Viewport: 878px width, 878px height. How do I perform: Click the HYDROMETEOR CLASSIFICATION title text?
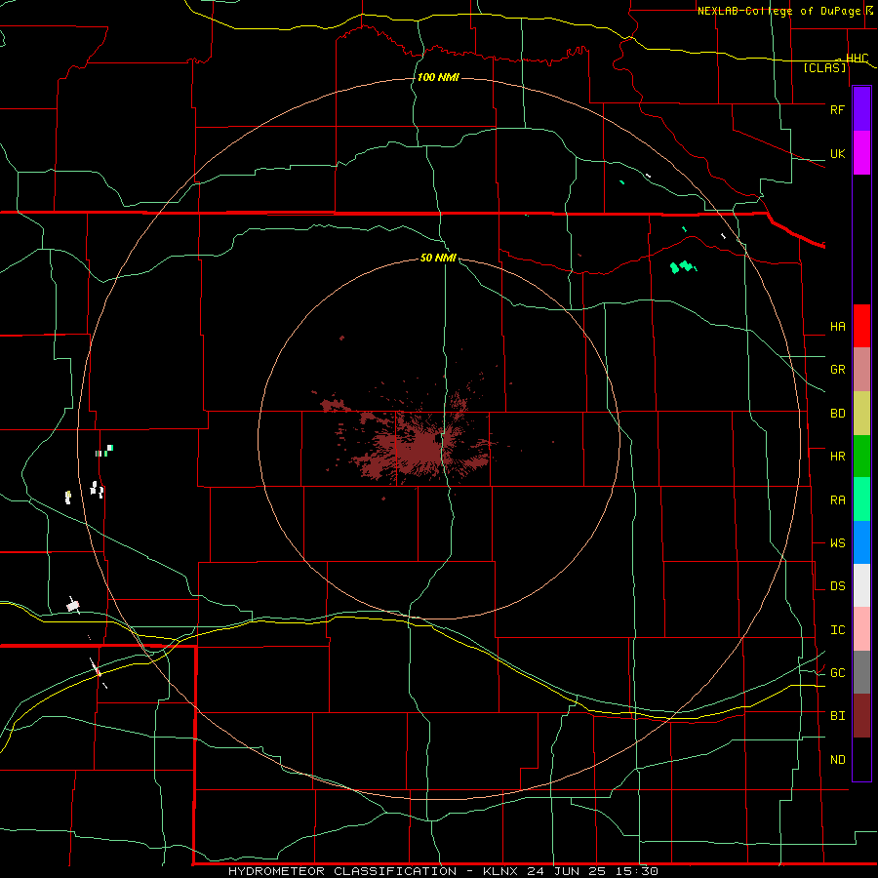pos(341,871)
